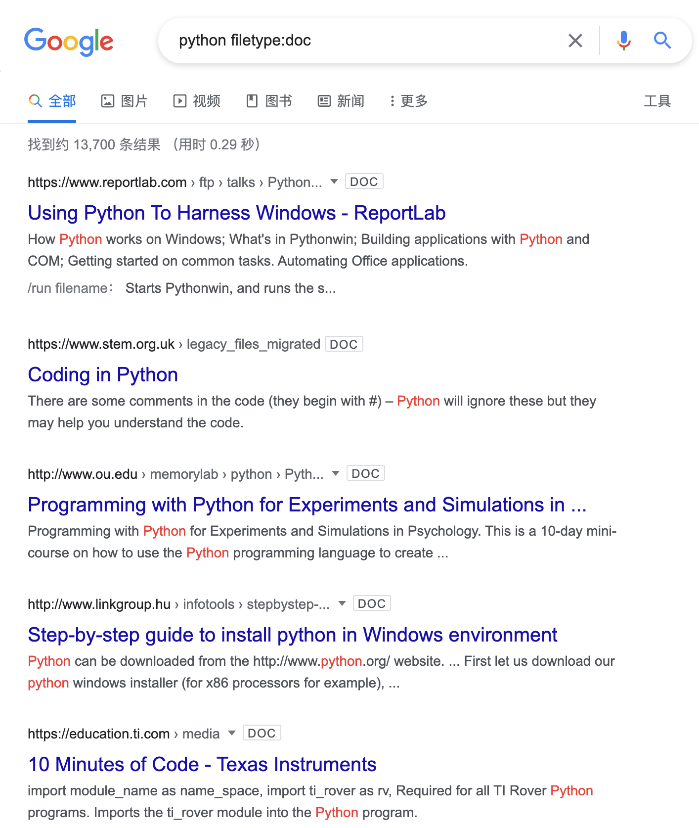This screenshot has width=699, height=828.
Task: Open the 图片 images tab
Action: (125, 101)
